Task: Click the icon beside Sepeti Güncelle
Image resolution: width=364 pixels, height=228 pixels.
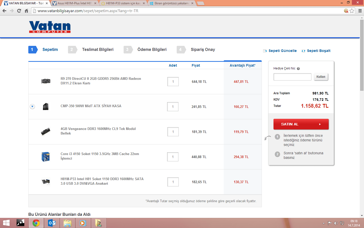Action: 265,51
